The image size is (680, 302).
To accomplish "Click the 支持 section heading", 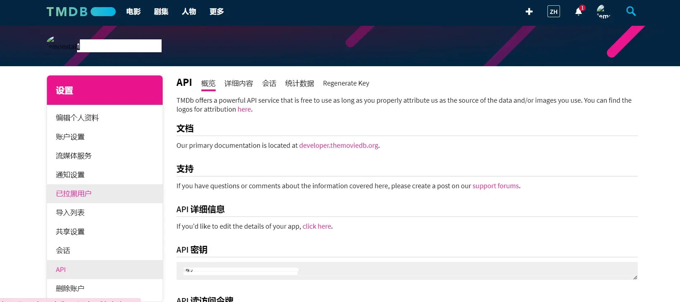I will point(185,169).
